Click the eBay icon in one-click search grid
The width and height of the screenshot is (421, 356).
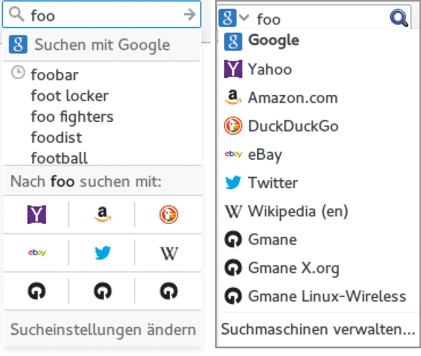pyautogui.click(x=36, y=252)
